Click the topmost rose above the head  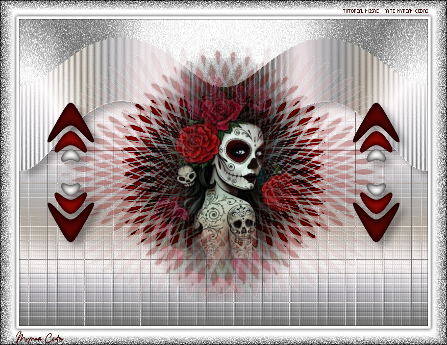[x=220, y=111]
